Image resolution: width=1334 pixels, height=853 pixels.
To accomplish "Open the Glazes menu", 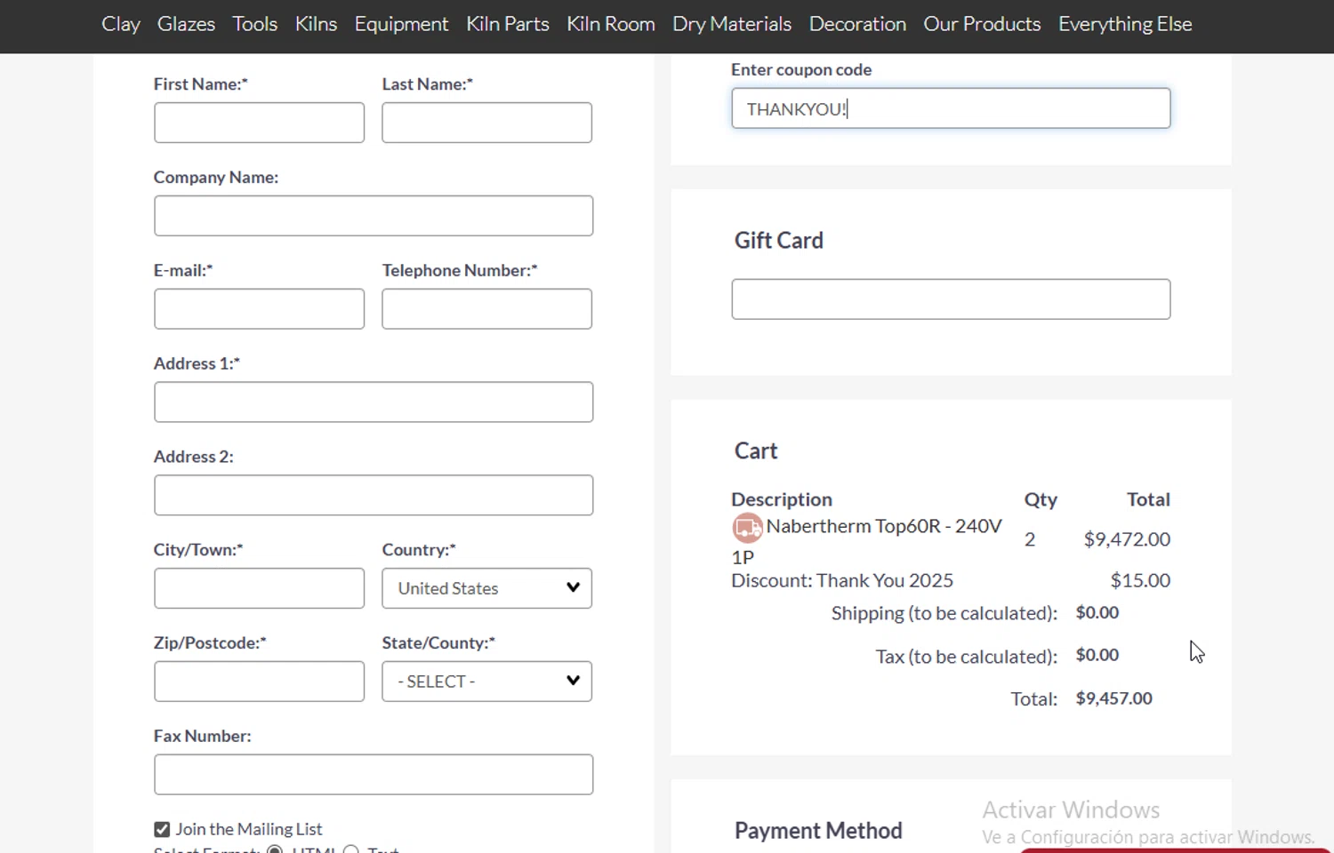I will tap(186, 24).
